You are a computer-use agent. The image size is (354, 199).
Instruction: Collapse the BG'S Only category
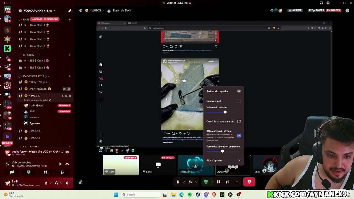click(x=31, y=55)
